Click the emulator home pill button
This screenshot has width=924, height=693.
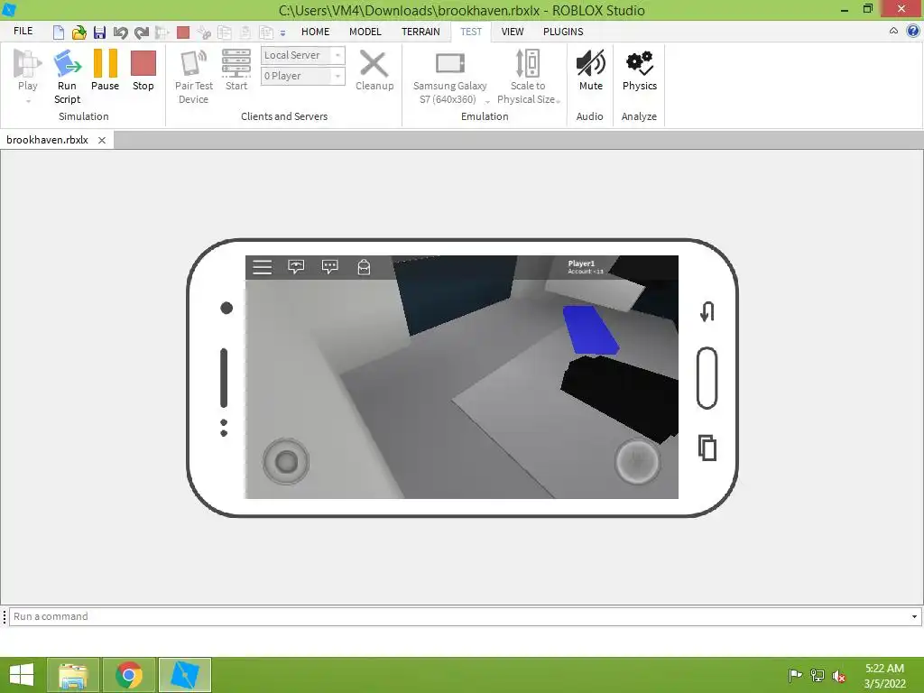point(707,378)
